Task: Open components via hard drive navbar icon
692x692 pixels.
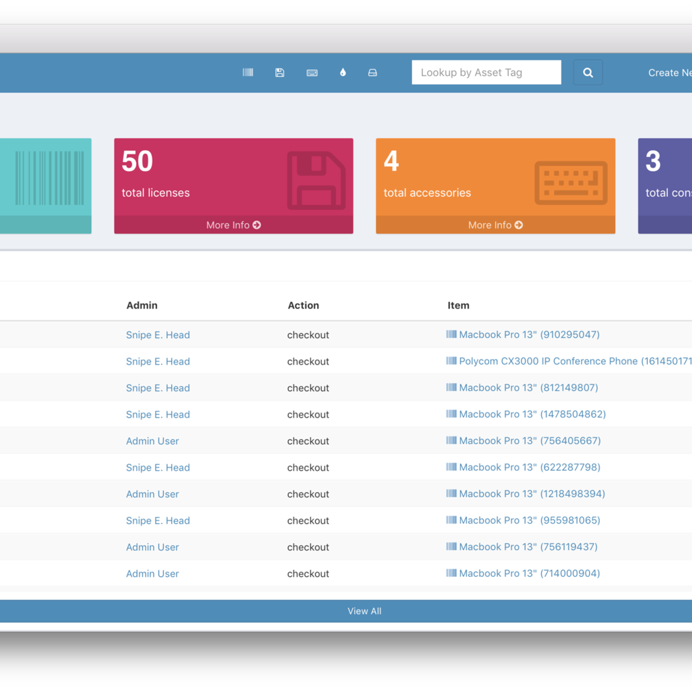Action: click(x=373, y=73)
